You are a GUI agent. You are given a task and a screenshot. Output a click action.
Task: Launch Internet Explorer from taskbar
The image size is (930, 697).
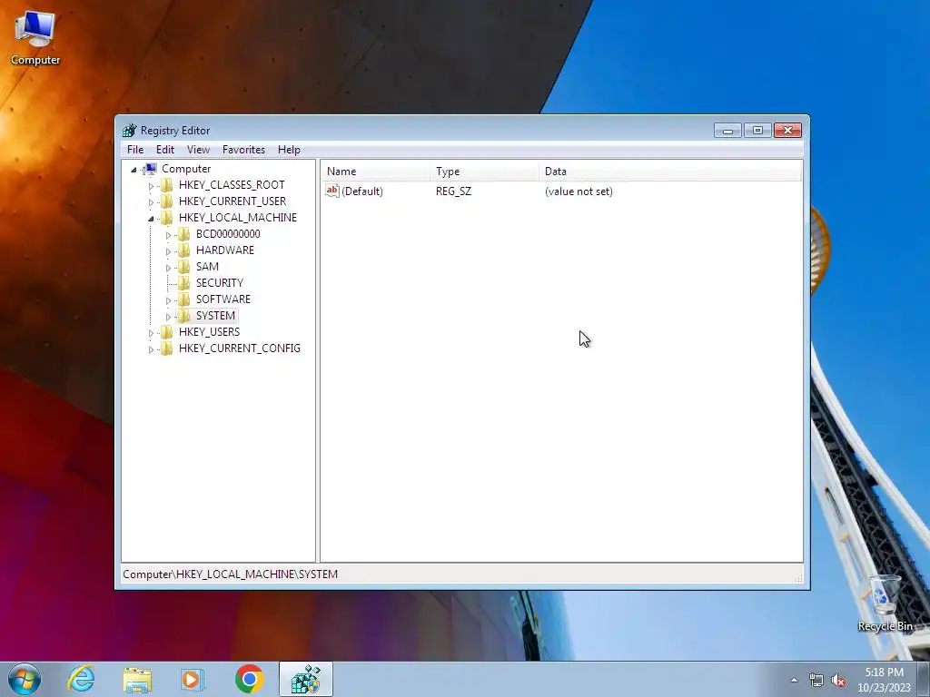coord(81,679)
